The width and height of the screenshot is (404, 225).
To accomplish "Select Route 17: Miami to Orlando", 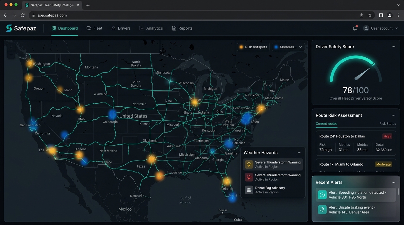I will pyautogui.click(x=356, y=165).
